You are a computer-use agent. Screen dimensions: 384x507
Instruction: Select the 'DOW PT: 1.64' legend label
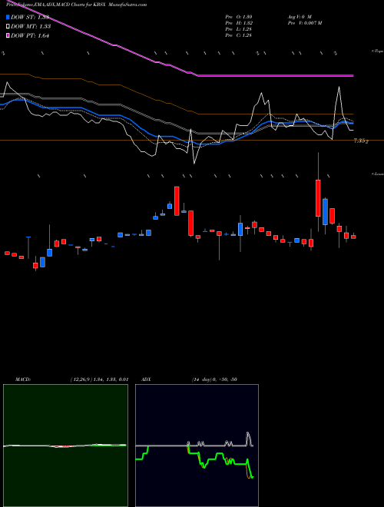click(30, 35)
